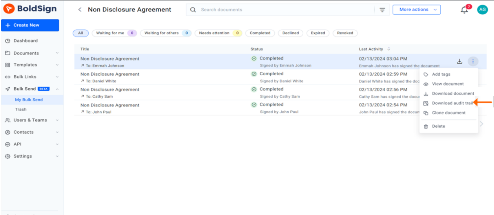494x215 pixels.
Task: Click the completed checkmark icon for Cathy Sam
Action: click(254, 89)
